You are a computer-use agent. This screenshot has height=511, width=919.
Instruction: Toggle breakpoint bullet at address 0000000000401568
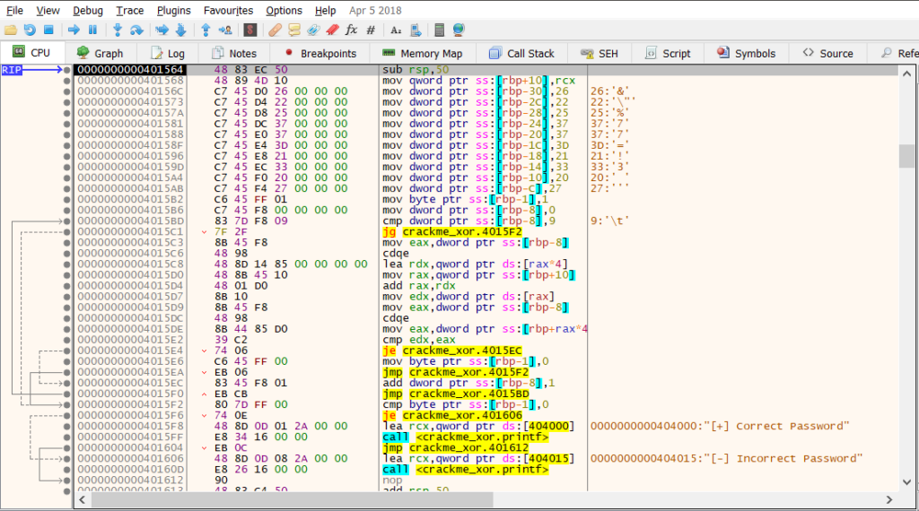[x=67, y=81]
